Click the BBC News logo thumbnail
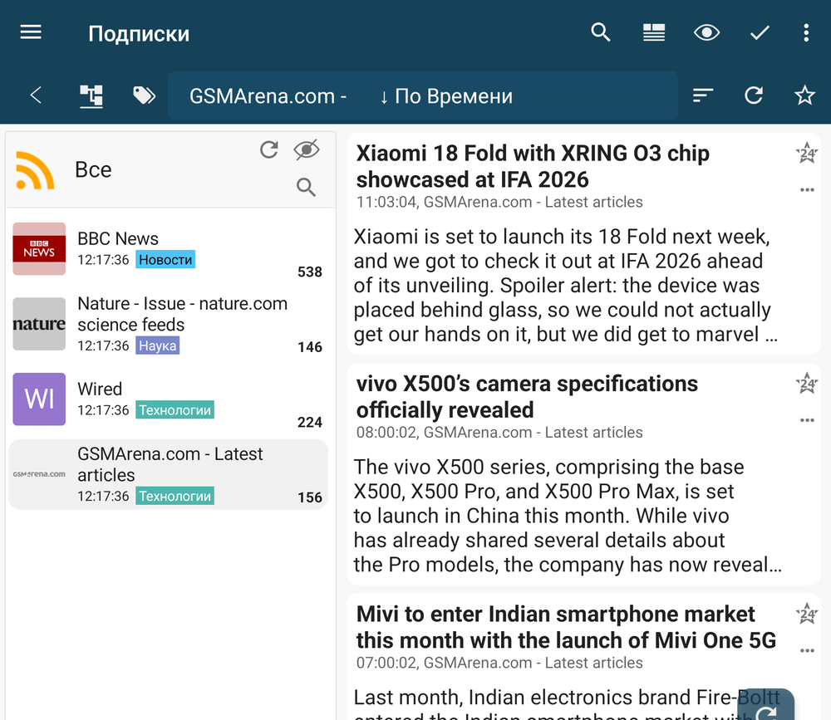 tap(39, 249)
